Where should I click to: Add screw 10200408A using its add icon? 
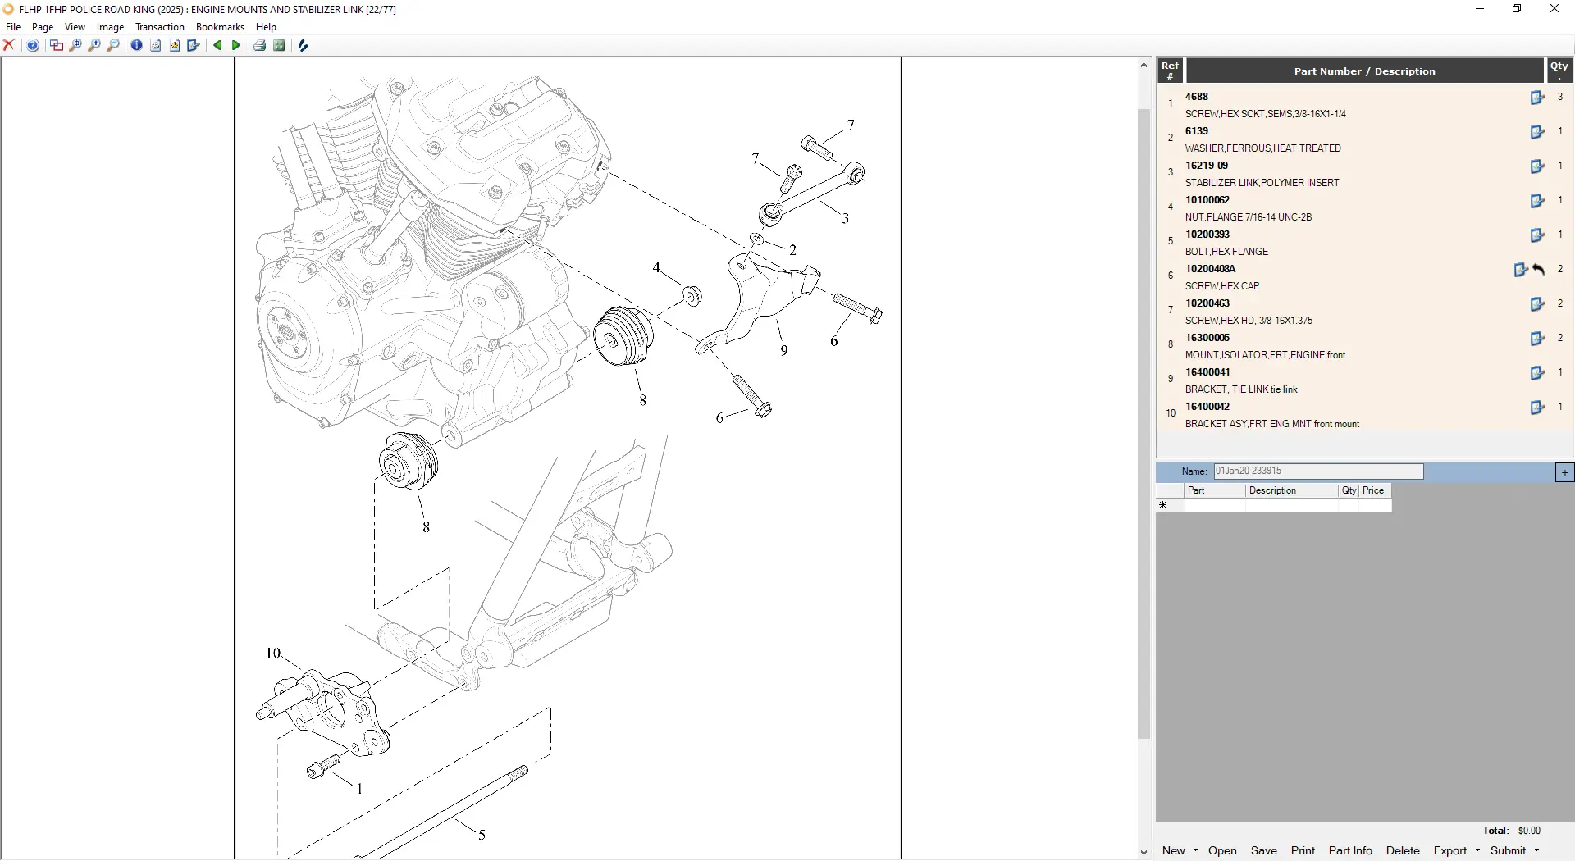[1521, 270]
